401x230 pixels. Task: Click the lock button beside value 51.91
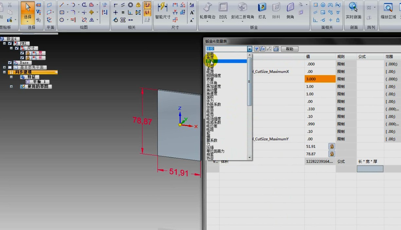332,146
